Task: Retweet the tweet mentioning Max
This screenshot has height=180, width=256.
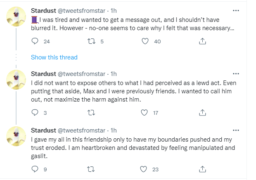Action: coord(91,112)
